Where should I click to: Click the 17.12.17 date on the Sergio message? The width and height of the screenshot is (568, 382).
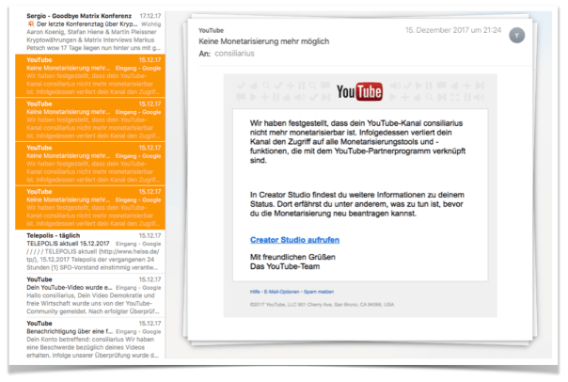tap(150, 16)
